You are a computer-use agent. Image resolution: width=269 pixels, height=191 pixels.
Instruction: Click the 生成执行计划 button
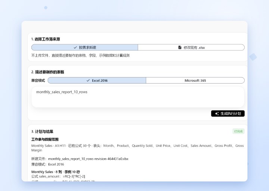[x=228, y=113]
